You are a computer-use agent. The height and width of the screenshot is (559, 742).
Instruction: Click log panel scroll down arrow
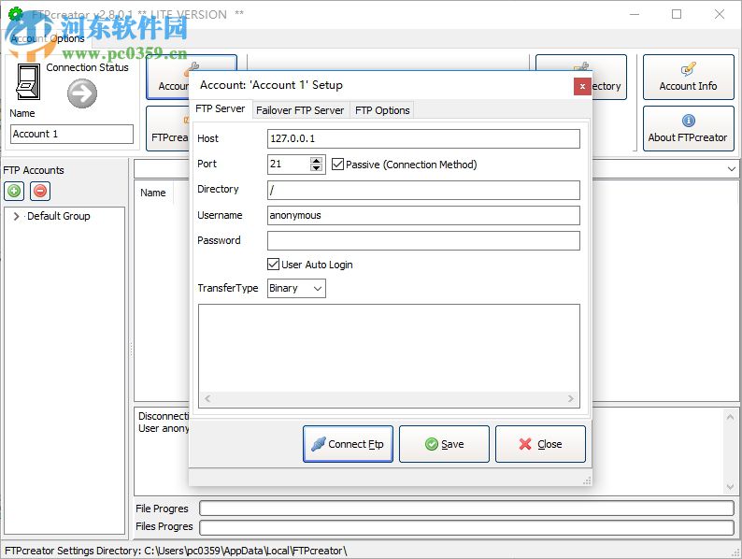coord(730,487)
